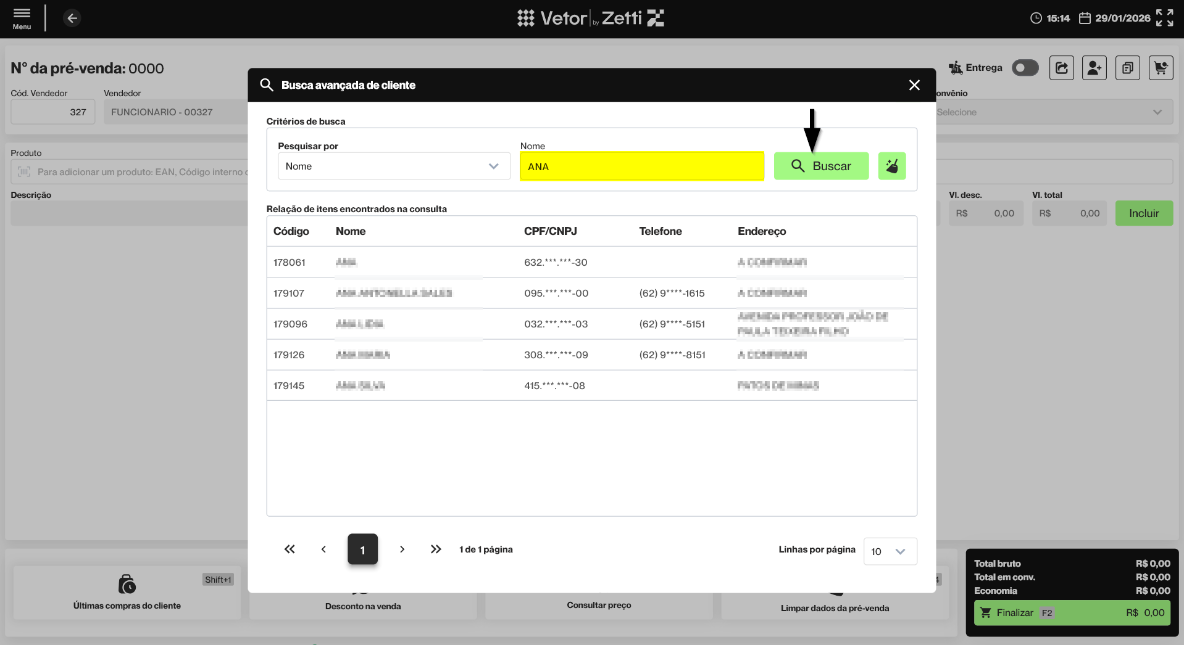Click the shopping cart icon at top right
1184x645 pixels.
pyautogui.click(x=1161, y=68)
